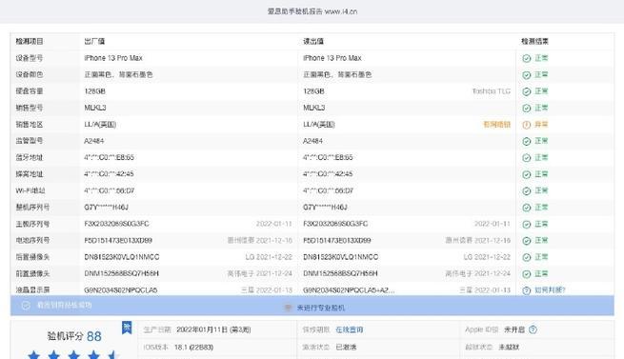Click the 读出值 column header

click(313, 41)
